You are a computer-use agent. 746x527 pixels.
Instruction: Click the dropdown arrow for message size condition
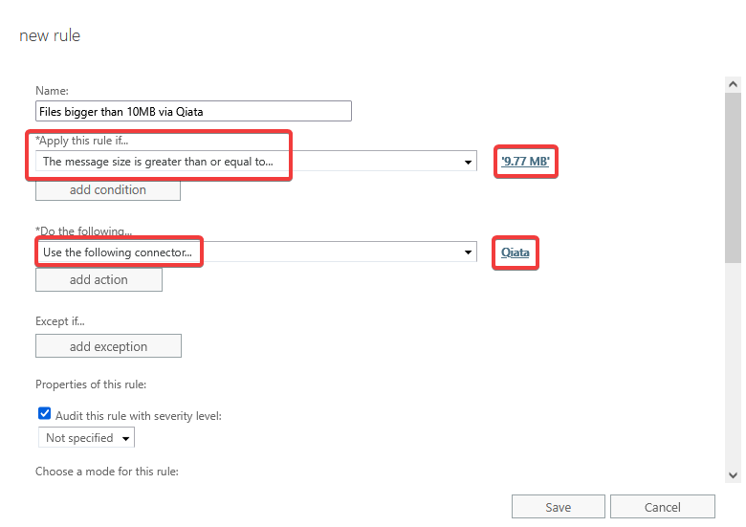468,162
